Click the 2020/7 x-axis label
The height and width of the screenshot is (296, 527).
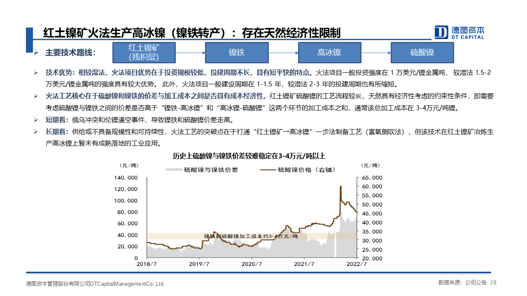(252, 264)
